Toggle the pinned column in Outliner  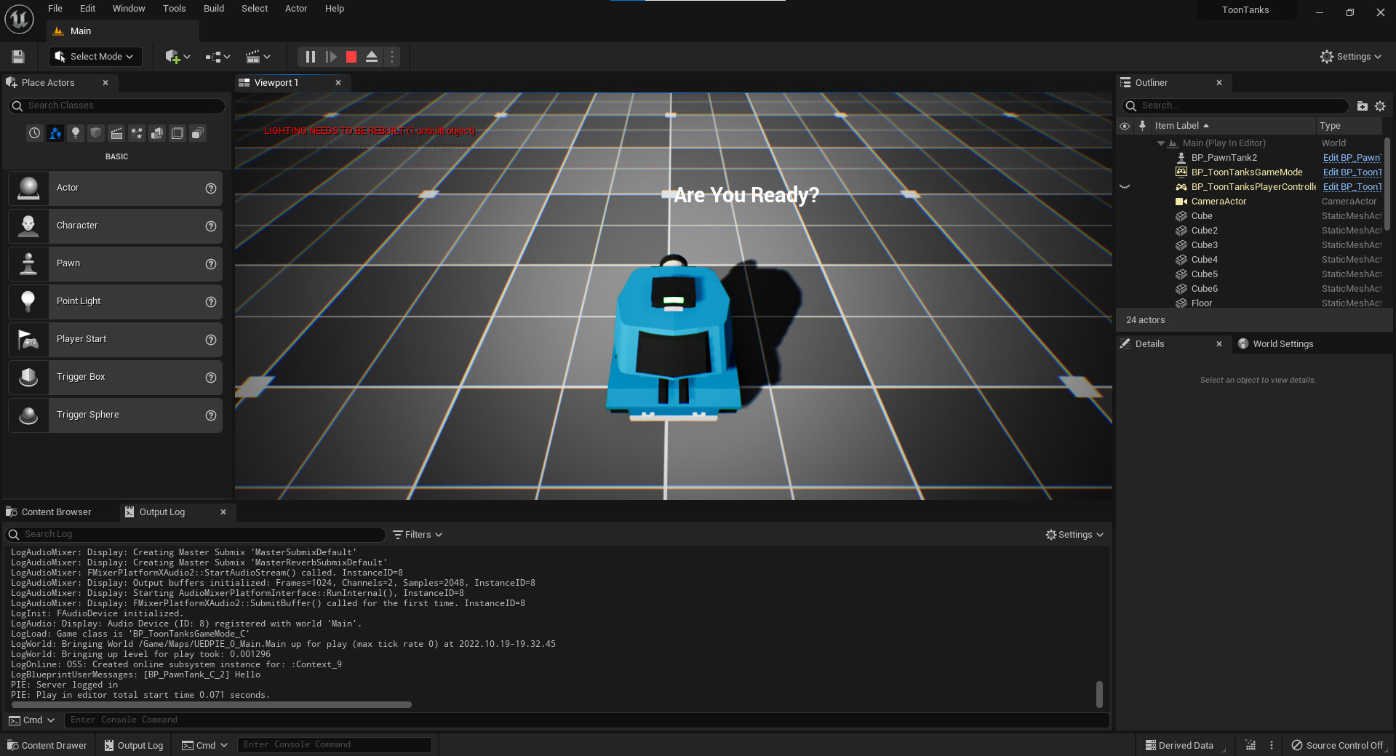tap(1142, 126)
